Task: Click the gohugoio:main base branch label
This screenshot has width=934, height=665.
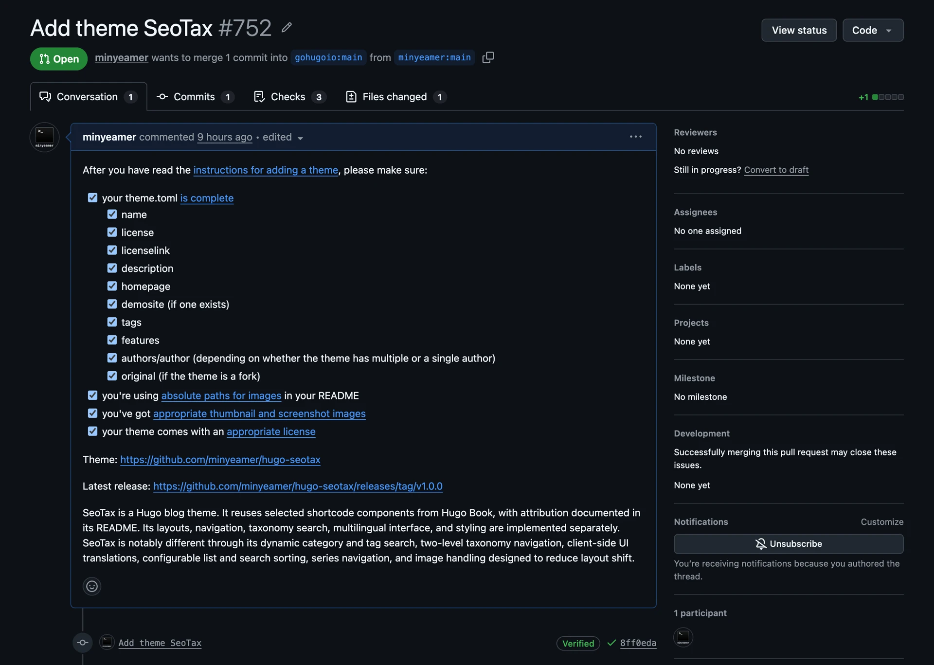Action: (x=328, y=57)
